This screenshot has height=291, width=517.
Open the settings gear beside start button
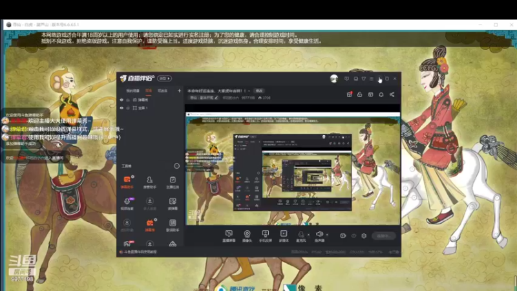tap(364, 235)
